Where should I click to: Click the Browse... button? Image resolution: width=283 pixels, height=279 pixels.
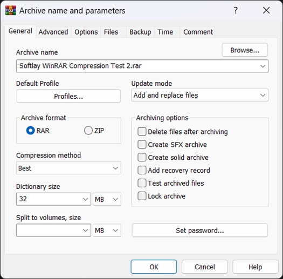pos(245,50)
